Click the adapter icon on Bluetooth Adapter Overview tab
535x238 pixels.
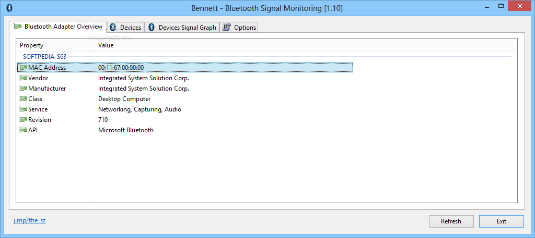point(18,26)
